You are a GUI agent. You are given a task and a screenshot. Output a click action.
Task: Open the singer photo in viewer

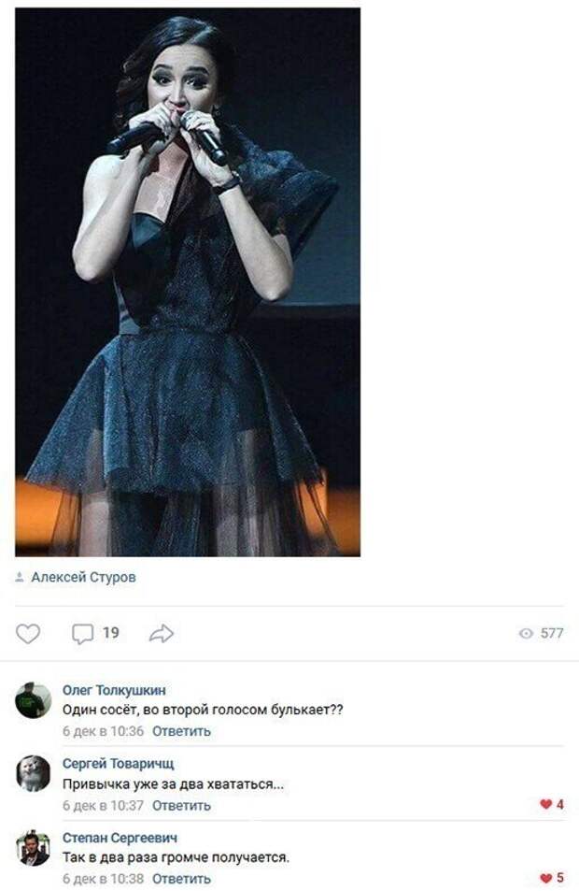click(x=188, y=281)
